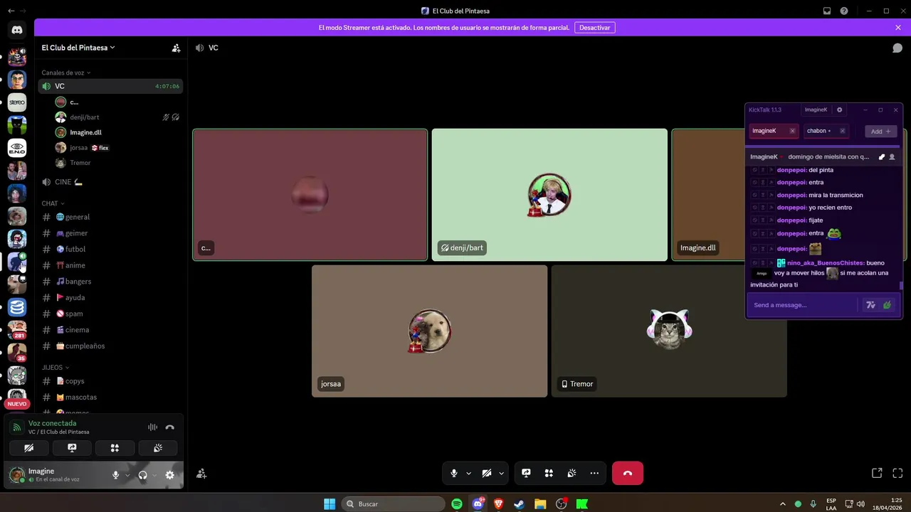The width and height of the screenshot is (911, 512).
Task: Select Tremor video tile
Action: [x=669, y=331]
